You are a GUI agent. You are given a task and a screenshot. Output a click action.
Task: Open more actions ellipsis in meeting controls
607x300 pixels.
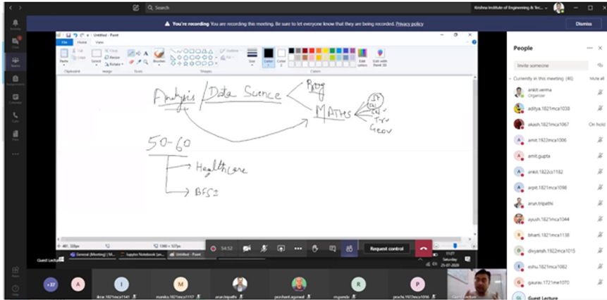tap(298, 249)
